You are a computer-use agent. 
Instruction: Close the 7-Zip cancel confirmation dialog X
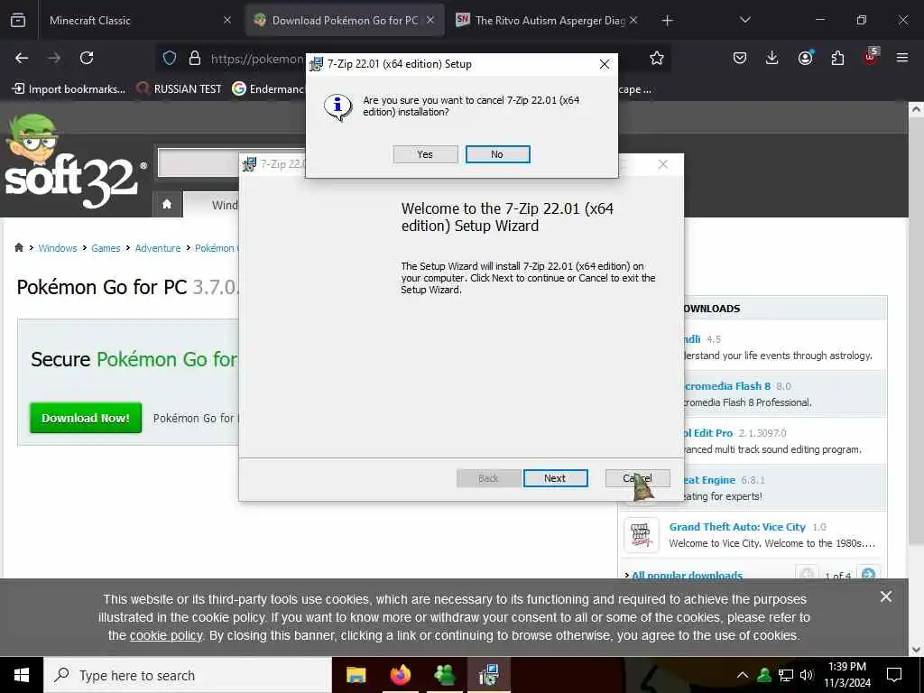(x=605, y=64)
